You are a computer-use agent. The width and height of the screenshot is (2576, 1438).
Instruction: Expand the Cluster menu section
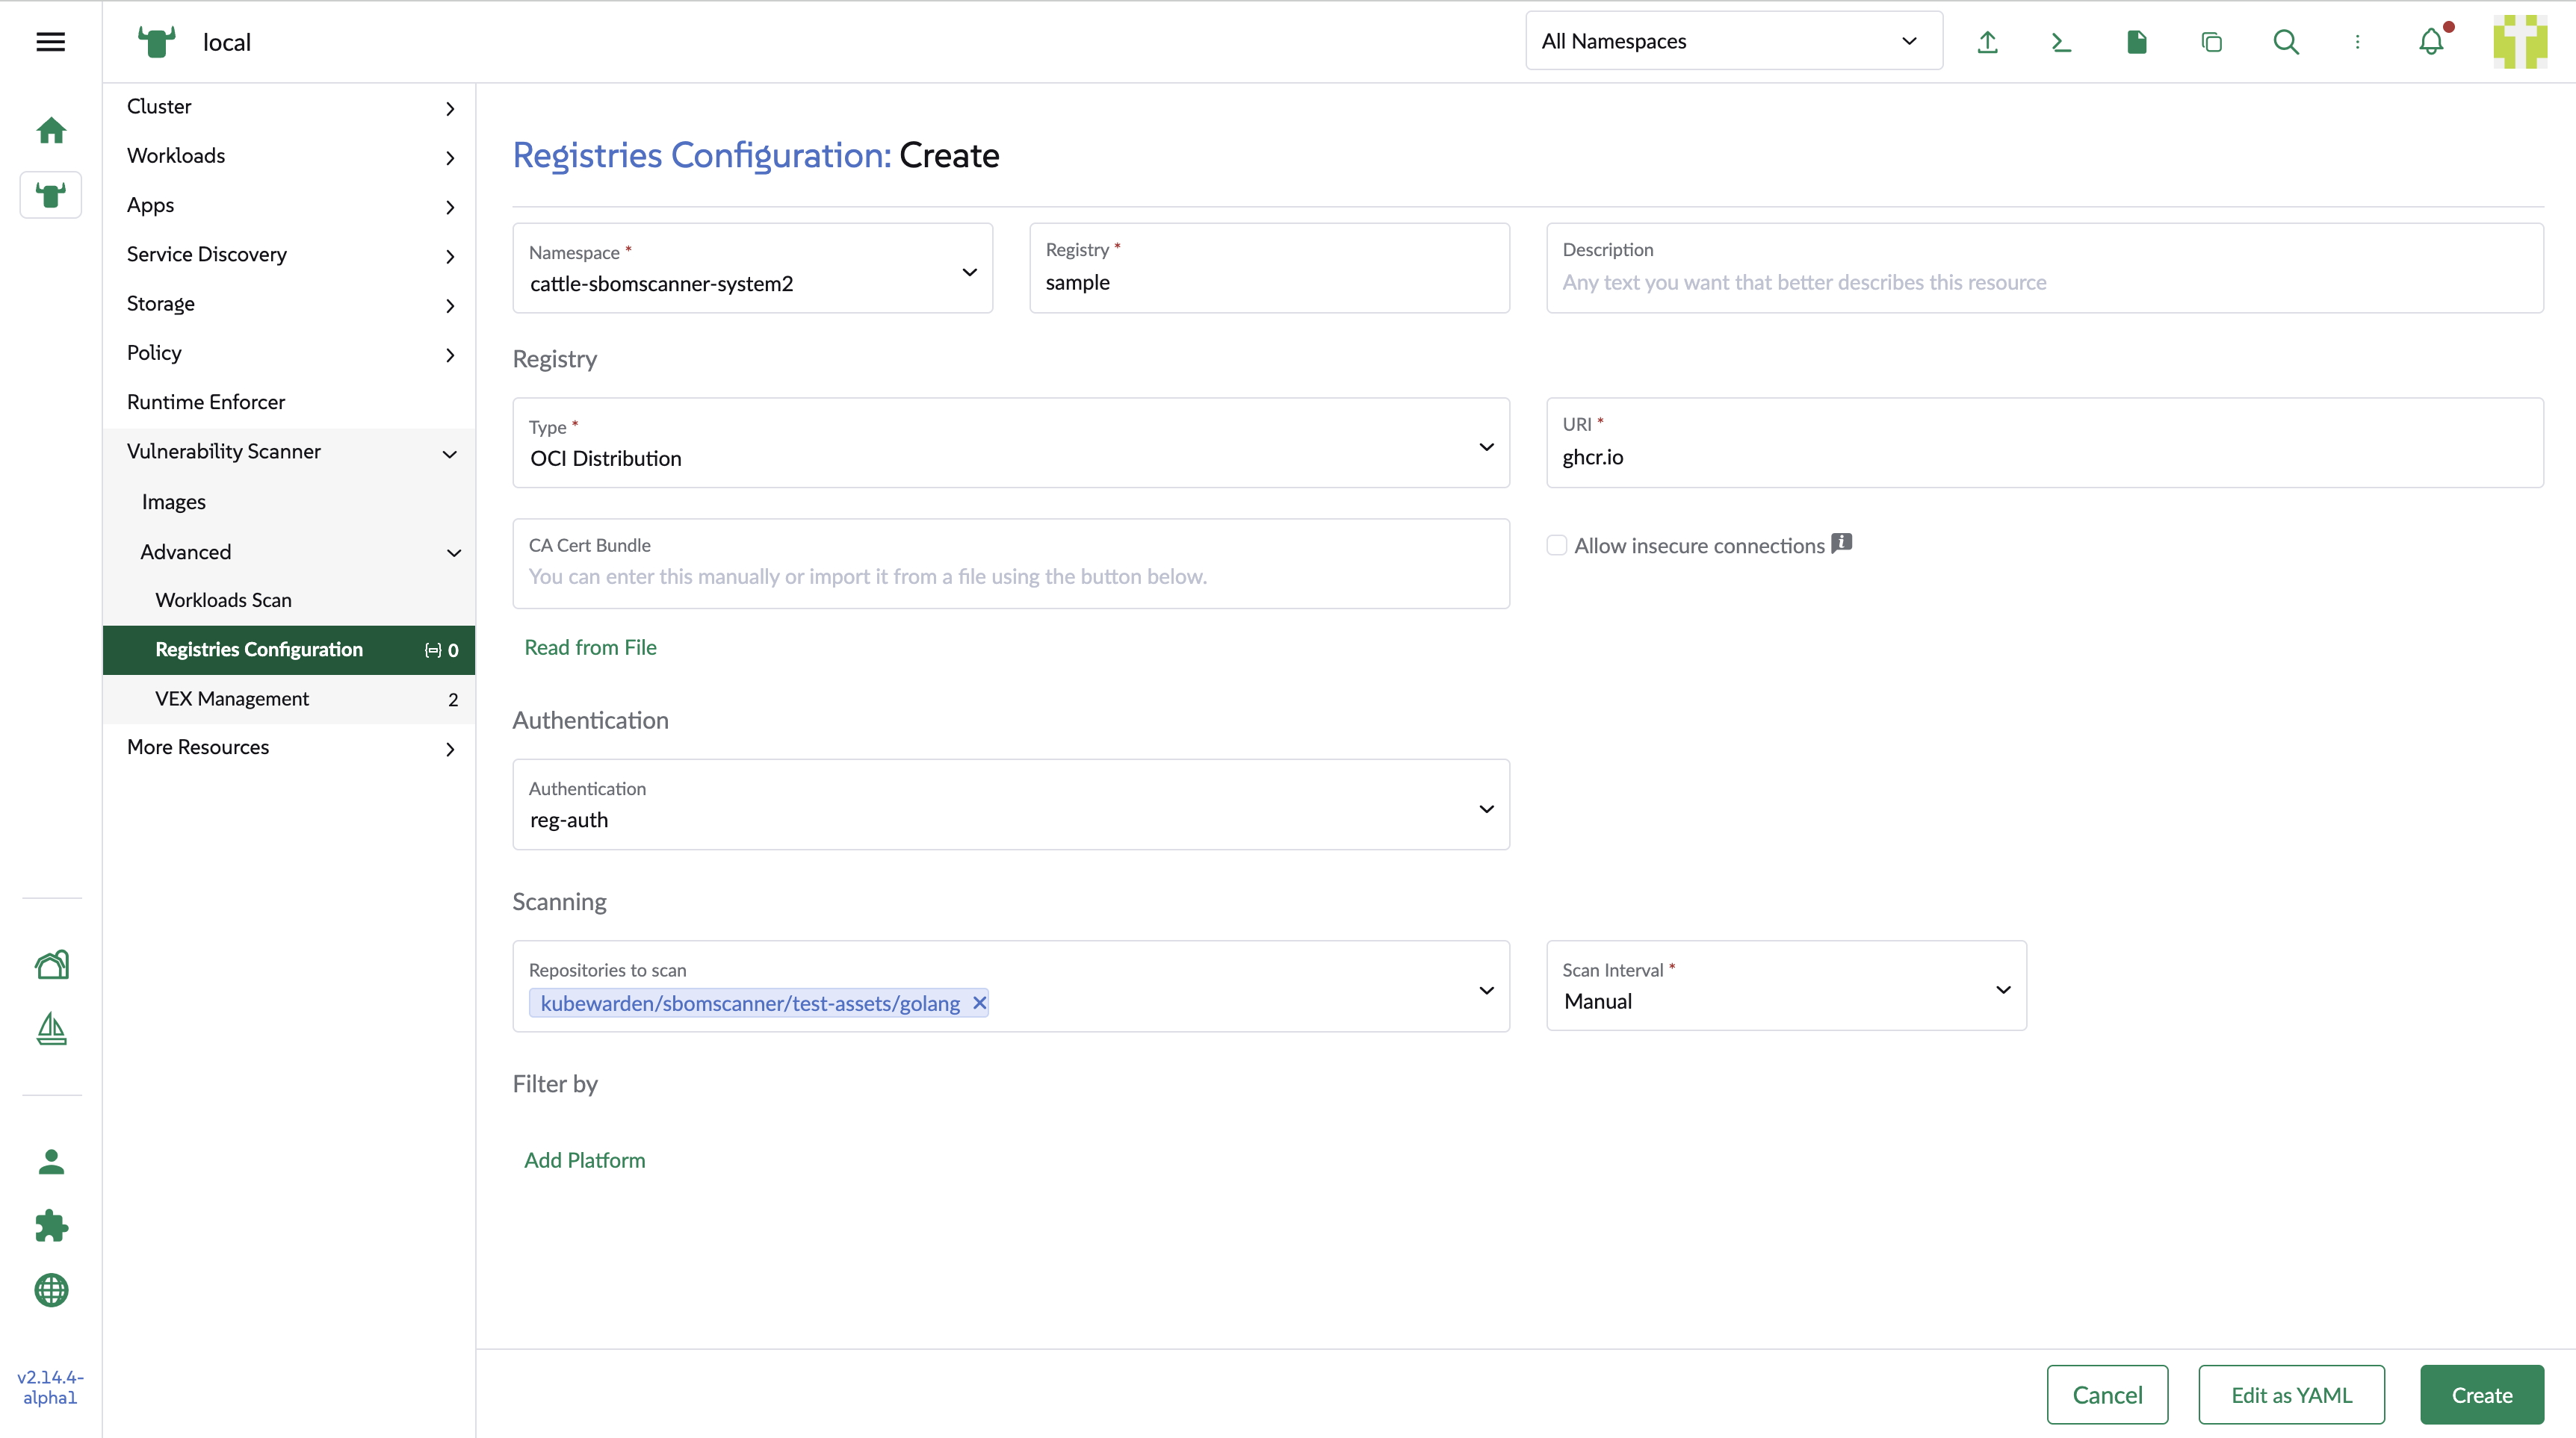point(289,107)
